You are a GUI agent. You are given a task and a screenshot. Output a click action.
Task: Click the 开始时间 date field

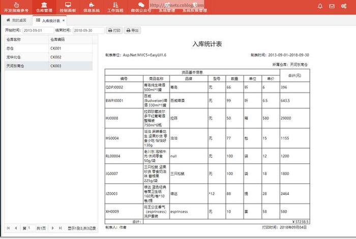tap(38, 31)
